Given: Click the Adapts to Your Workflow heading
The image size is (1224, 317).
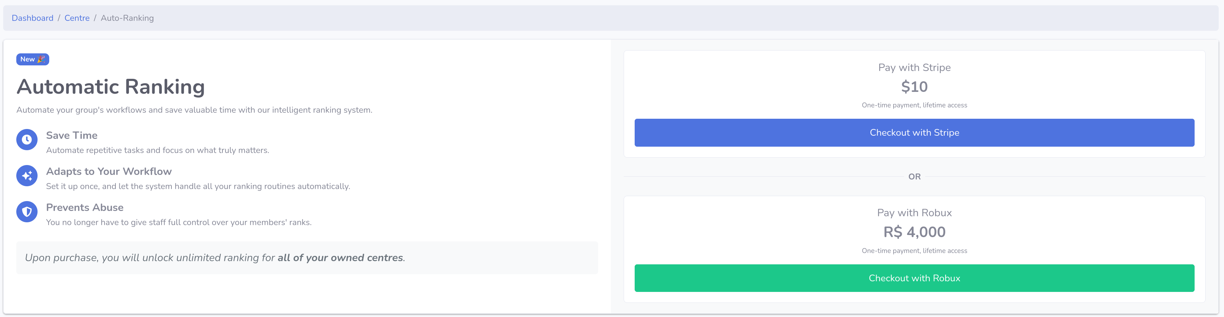Looking at the screenshot, I should (x=109, y=171).
